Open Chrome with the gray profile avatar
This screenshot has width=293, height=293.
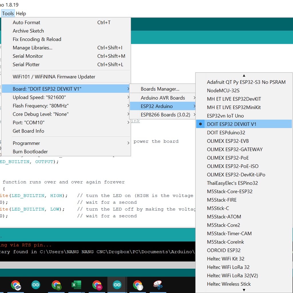[138, 285]
